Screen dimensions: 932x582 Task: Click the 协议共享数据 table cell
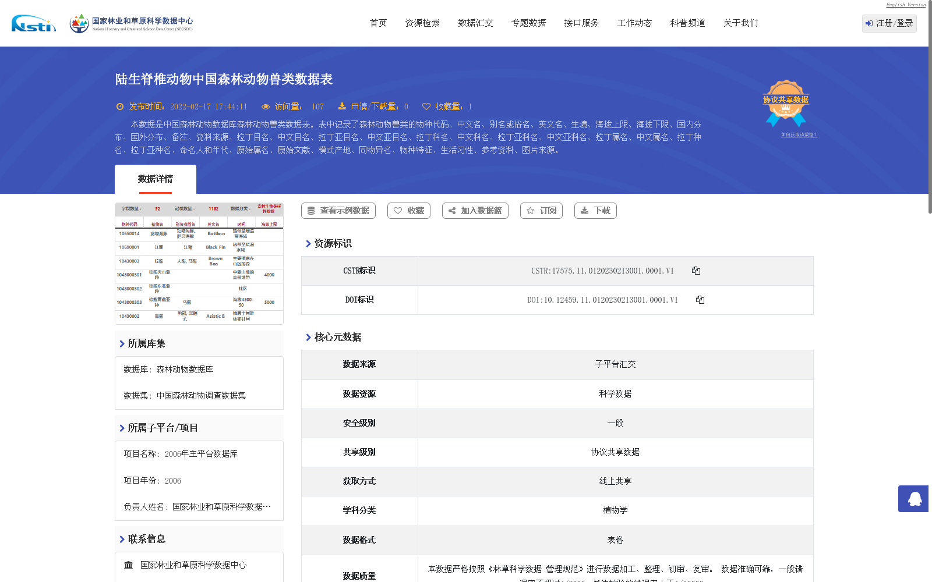tap(616, 452)
